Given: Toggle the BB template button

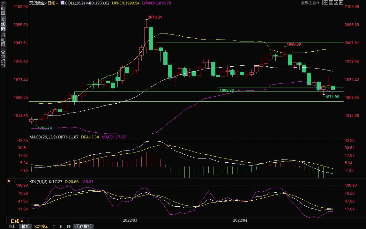Looking at the screenshot, I should pyautogui.click(x=69, y=226).
